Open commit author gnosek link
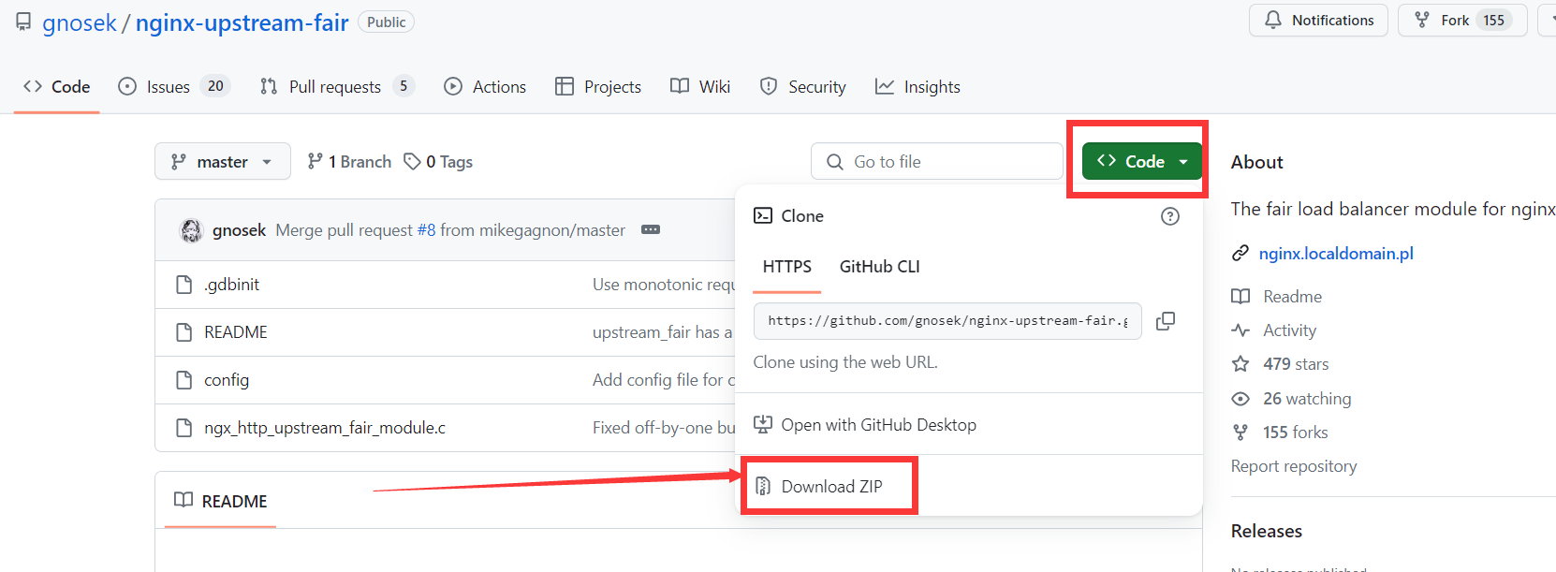This screenshot has width=1556, height=572. 239,230
